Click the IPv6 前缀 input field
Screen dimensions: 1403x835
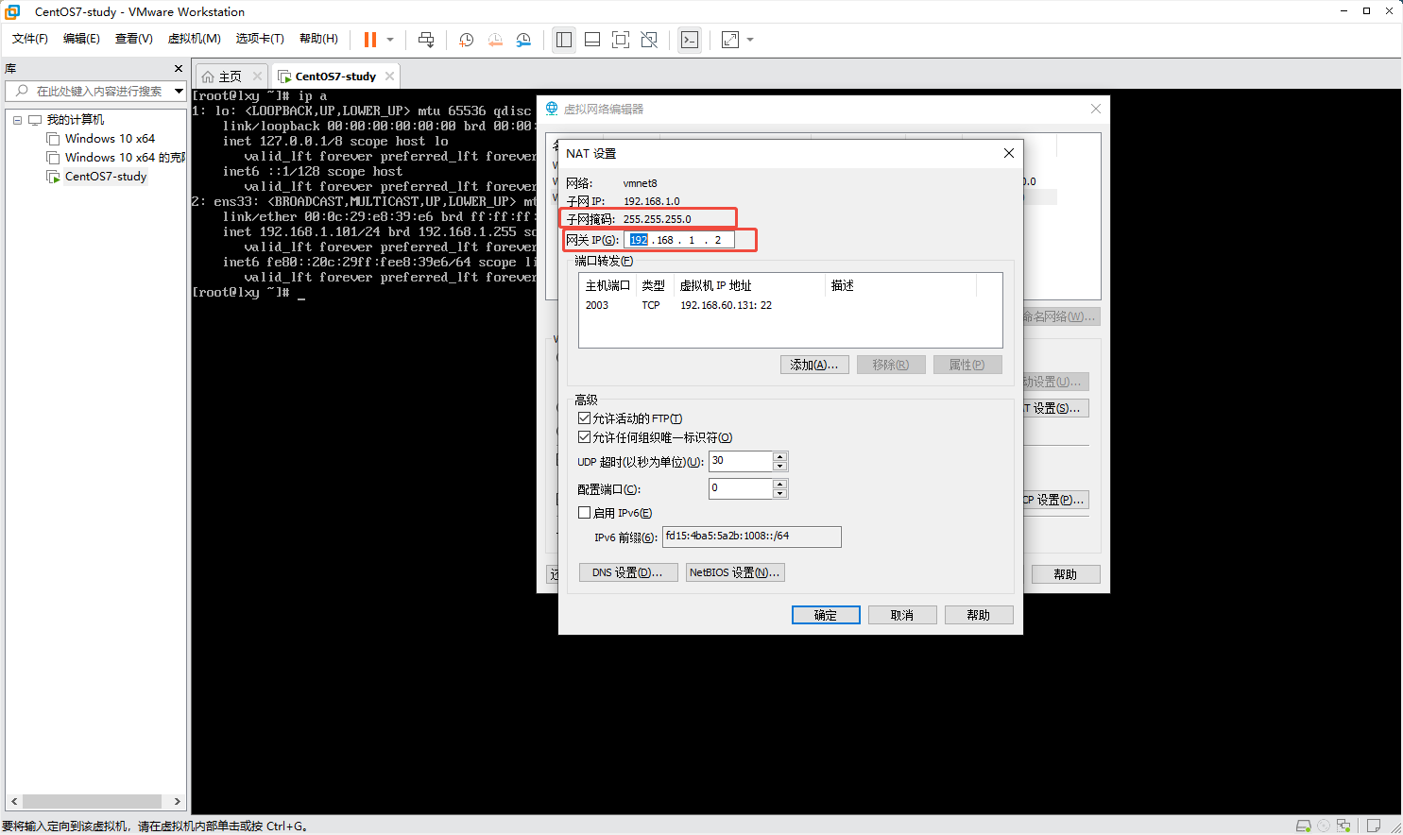pyautogui.click(x=751, y=537)
